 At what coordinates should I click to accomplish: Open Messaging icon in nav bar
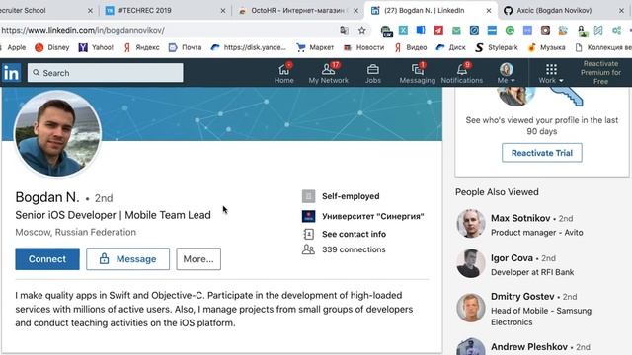pos(417,70)
